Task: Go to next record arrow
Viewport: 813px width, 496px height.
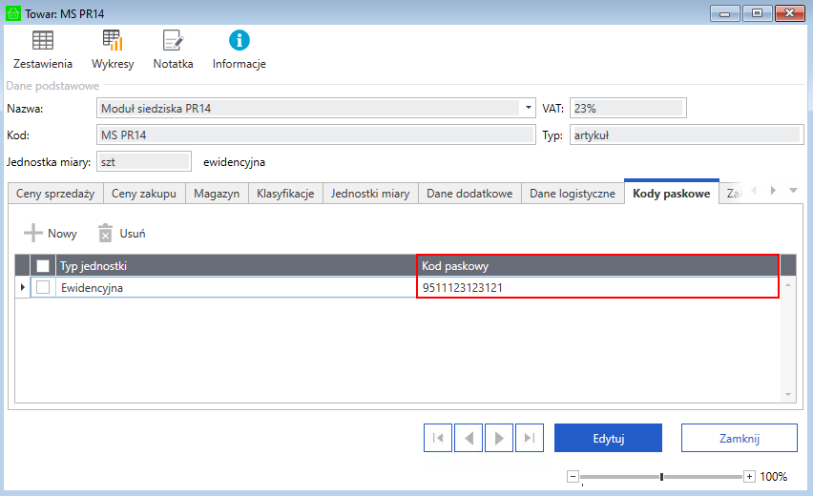Action: pos(499,439)
